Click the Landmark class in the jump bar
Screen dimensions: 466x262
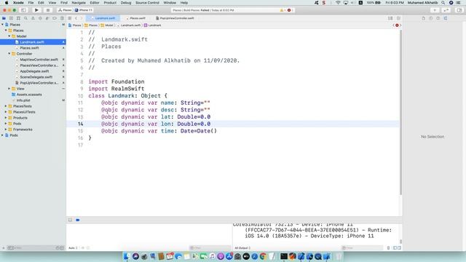click(153, 25)
